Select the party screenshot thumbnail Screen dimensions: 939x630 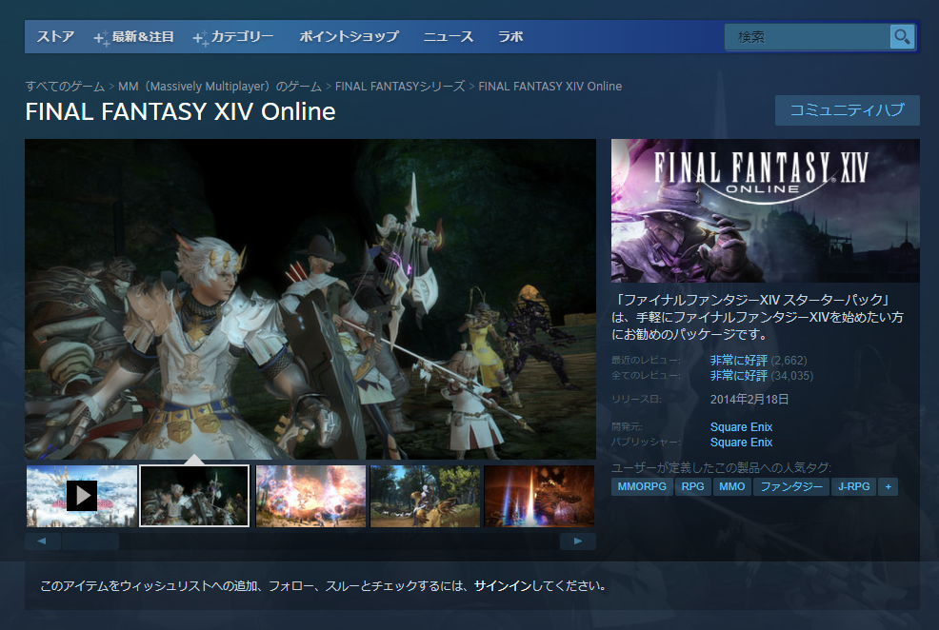point(194,496)
